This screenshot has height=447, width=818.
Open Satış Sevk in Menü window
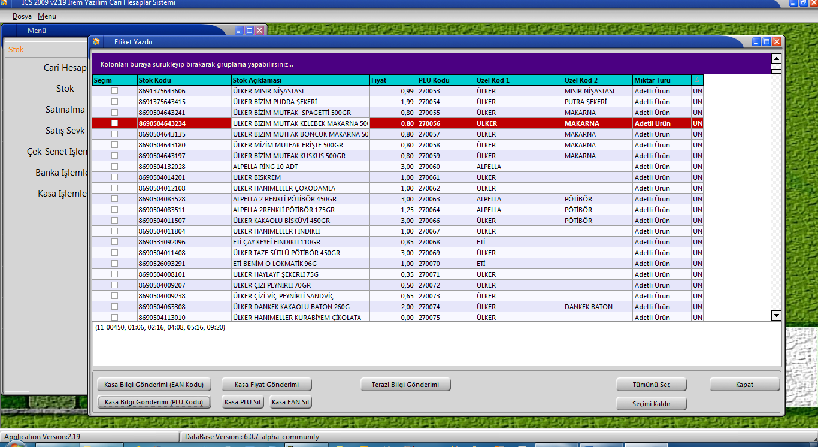(x=65, y=131)
